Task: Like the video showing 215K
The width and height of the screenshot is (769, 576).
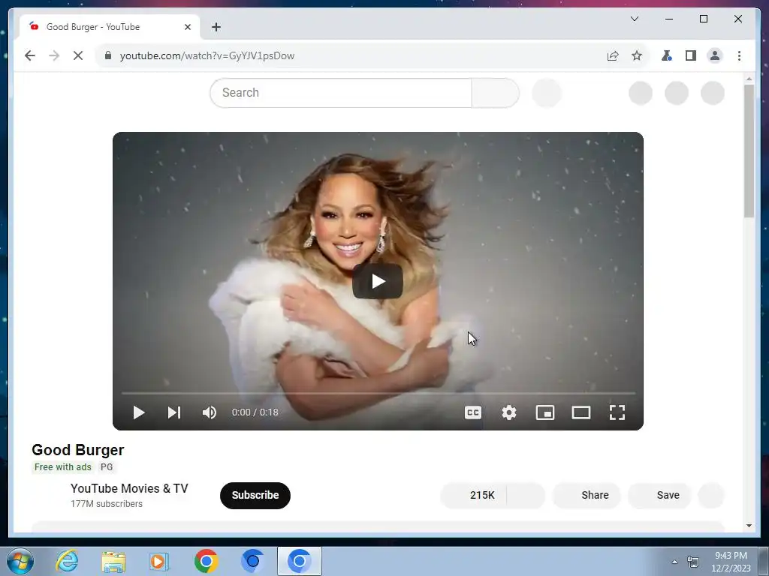Action: pos(473,495)
